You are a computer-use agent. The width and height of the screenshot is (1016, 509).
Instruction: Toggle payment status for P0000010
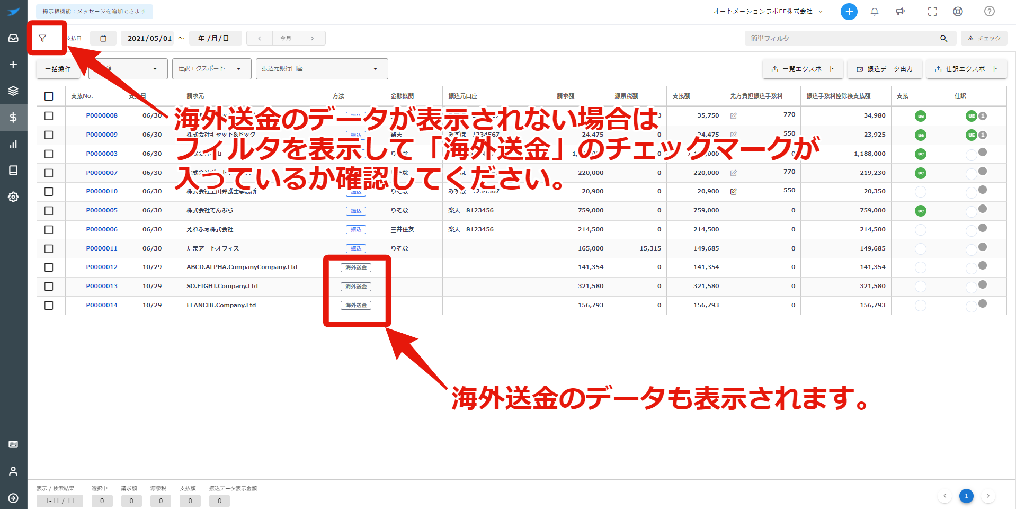(x=921, y=192)
